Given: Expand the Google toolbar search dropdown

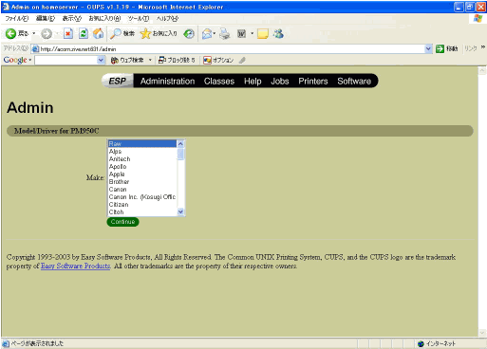Looking at the screenshot, I should 101,60.
